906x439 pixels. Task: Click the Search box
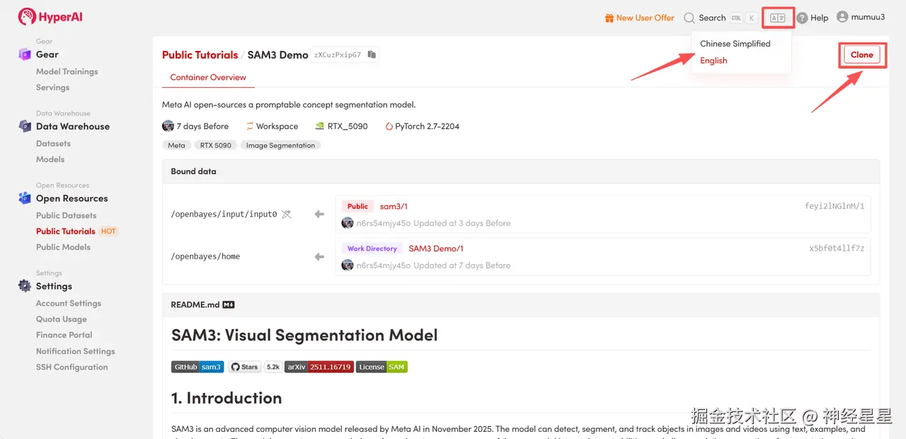coord(721,18)
